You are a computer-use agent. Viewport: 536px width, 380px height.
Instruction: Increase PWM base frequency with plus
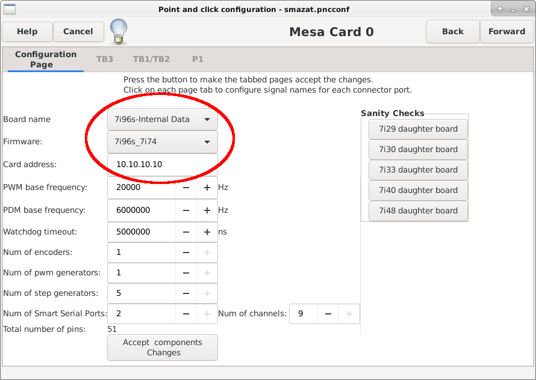207,188
